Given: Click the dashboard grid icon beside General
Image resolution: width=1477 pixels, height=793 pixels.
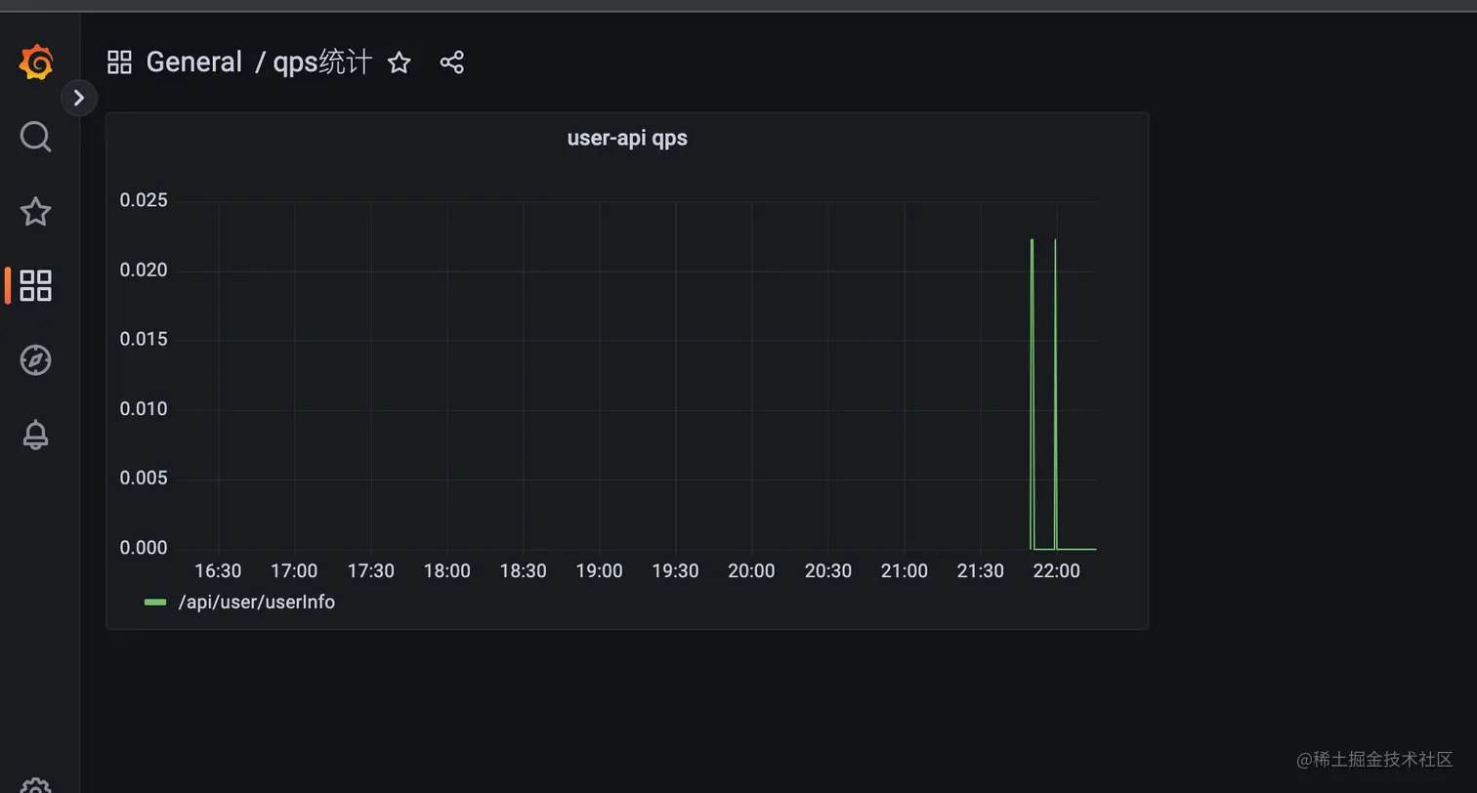Looking at the screenshot, I should tap(119, 63).
